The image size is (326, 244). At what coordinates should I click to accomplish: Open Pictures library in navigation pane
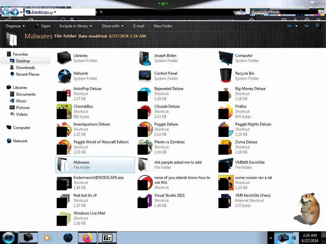[23, 107]
